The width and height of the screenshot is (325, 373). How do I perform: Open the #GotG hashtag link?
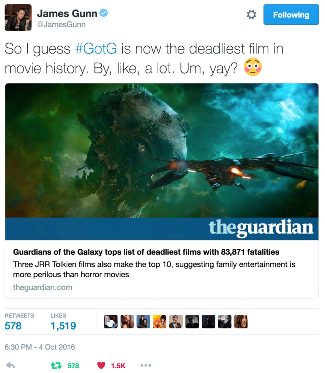pos(96,48)
